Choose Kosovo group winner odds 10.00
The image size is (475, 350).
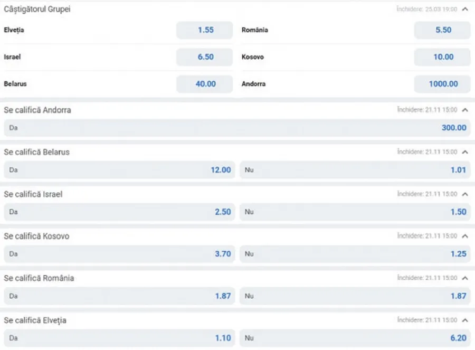(442, 57)
